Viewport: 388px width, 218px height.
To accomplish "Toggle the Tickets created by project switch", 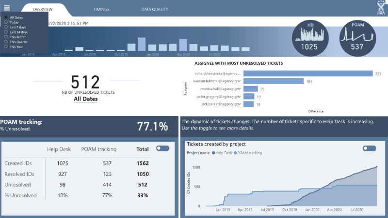I will point(369,148).
